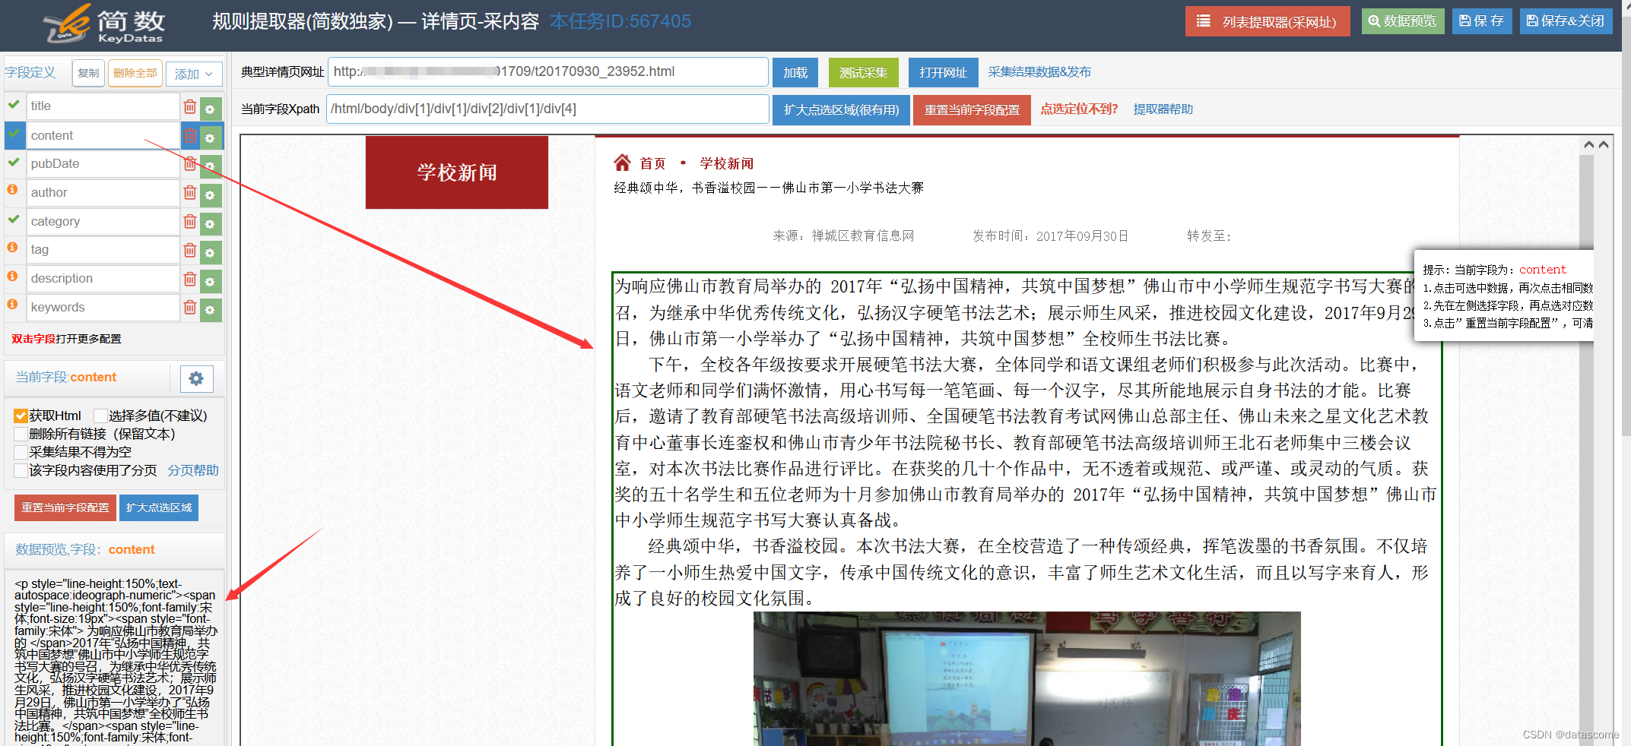
Task: Open the 提取帮助 link
Action: coord(1163,109)
